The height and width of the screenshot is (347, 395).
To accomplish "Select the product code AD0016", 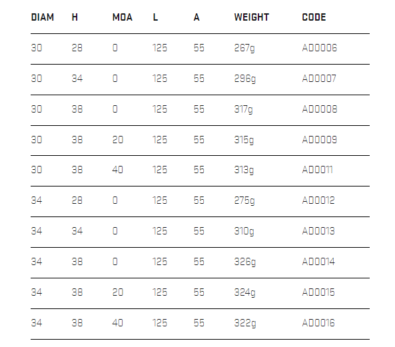I will 318,323.
